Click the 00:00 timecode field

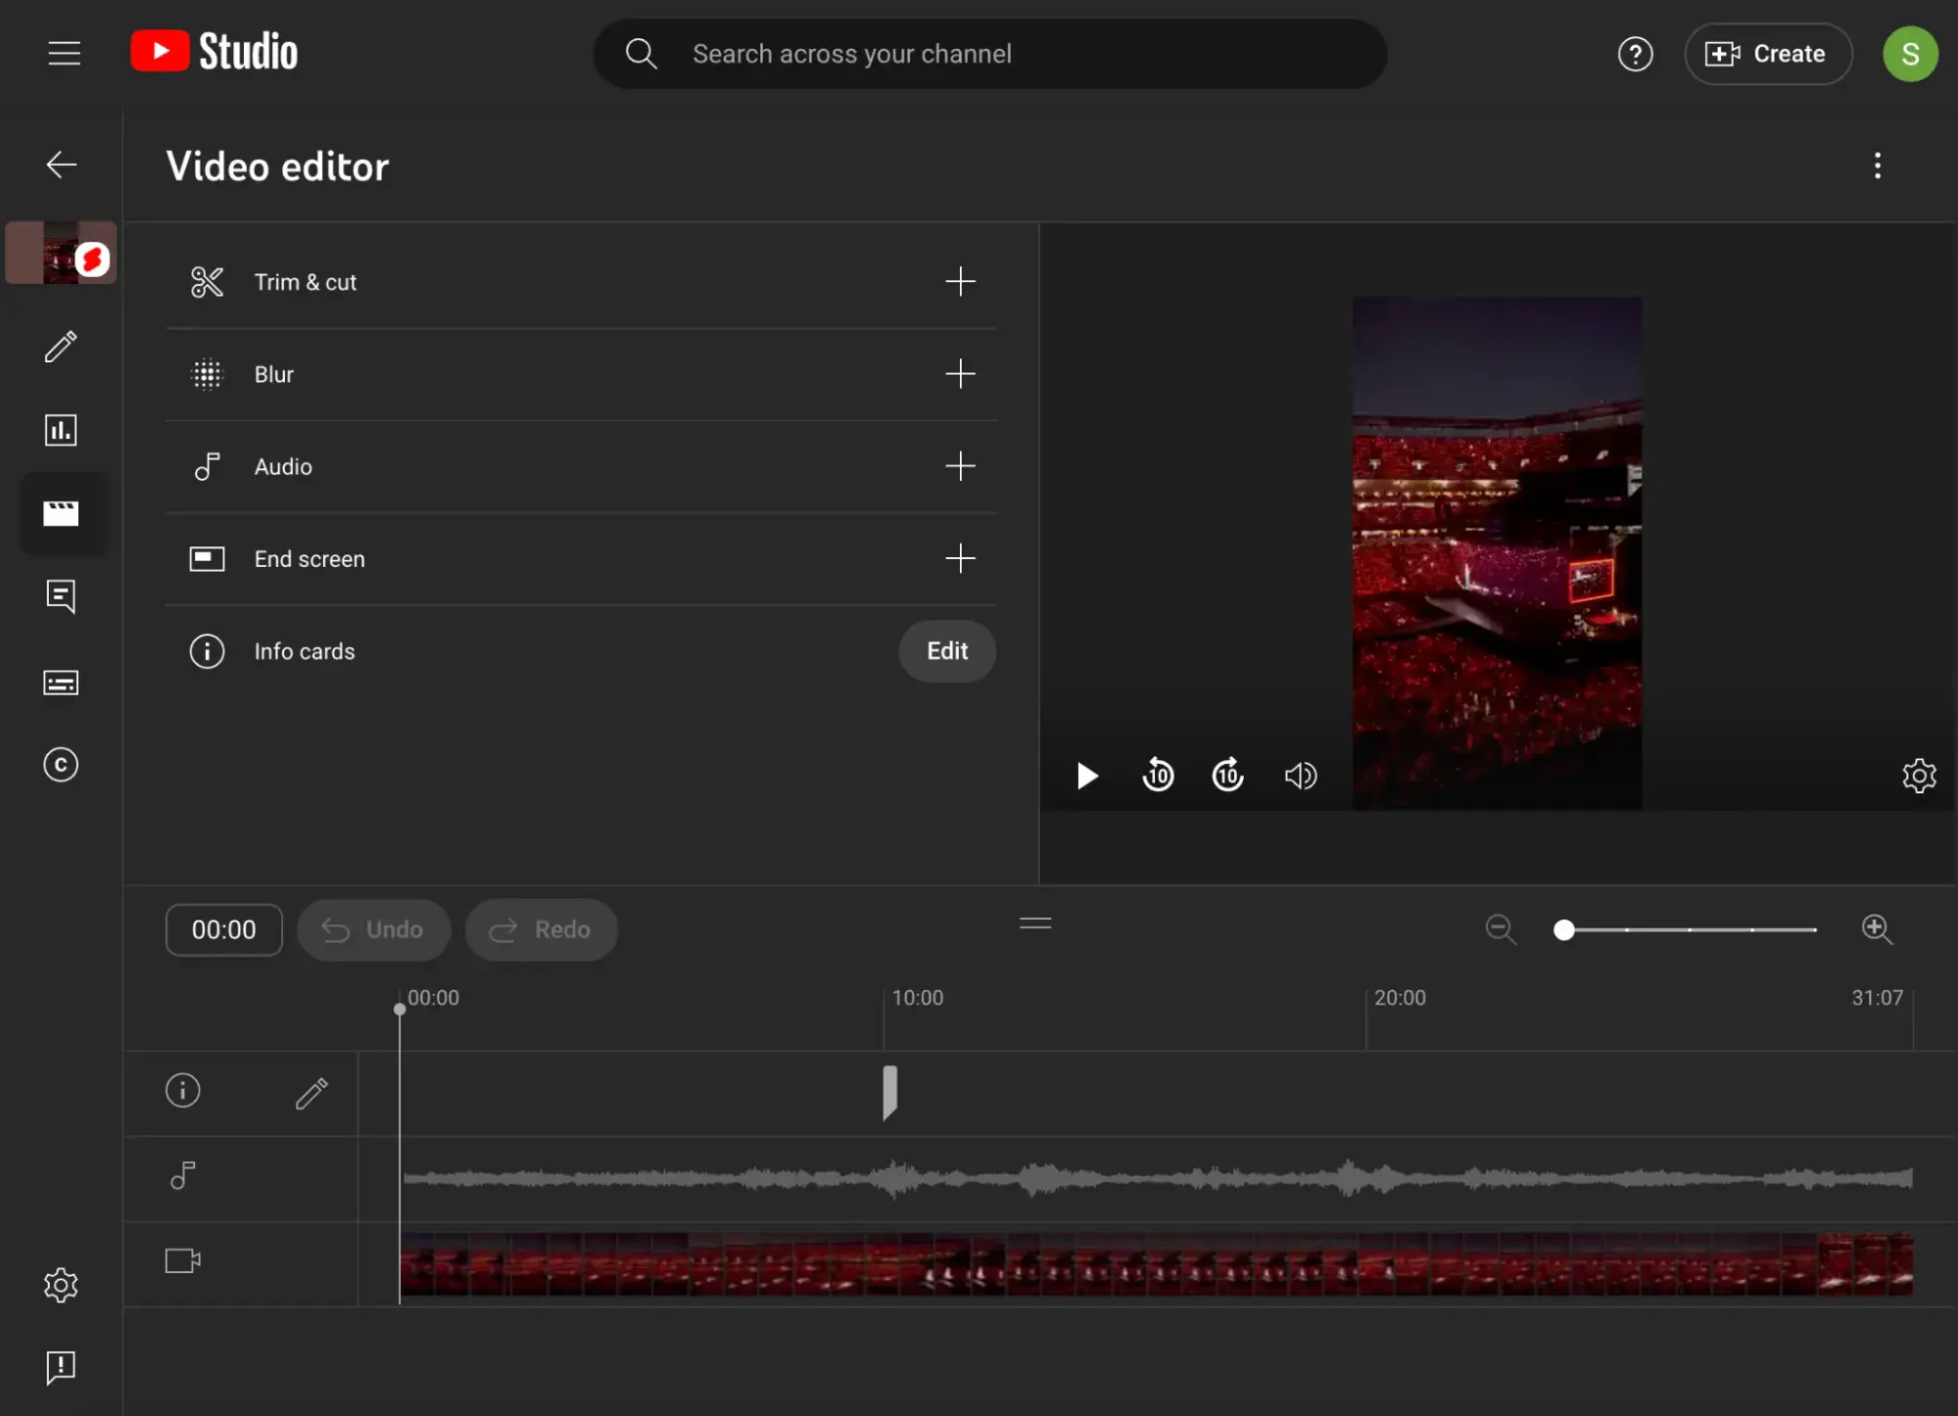point(223,929)
